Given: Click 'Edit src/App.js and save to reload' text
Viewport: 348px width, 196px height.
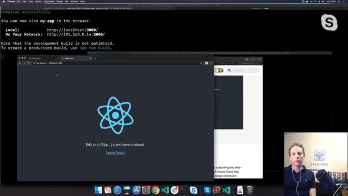Looking at the screenshot, I should coord(115,144).
